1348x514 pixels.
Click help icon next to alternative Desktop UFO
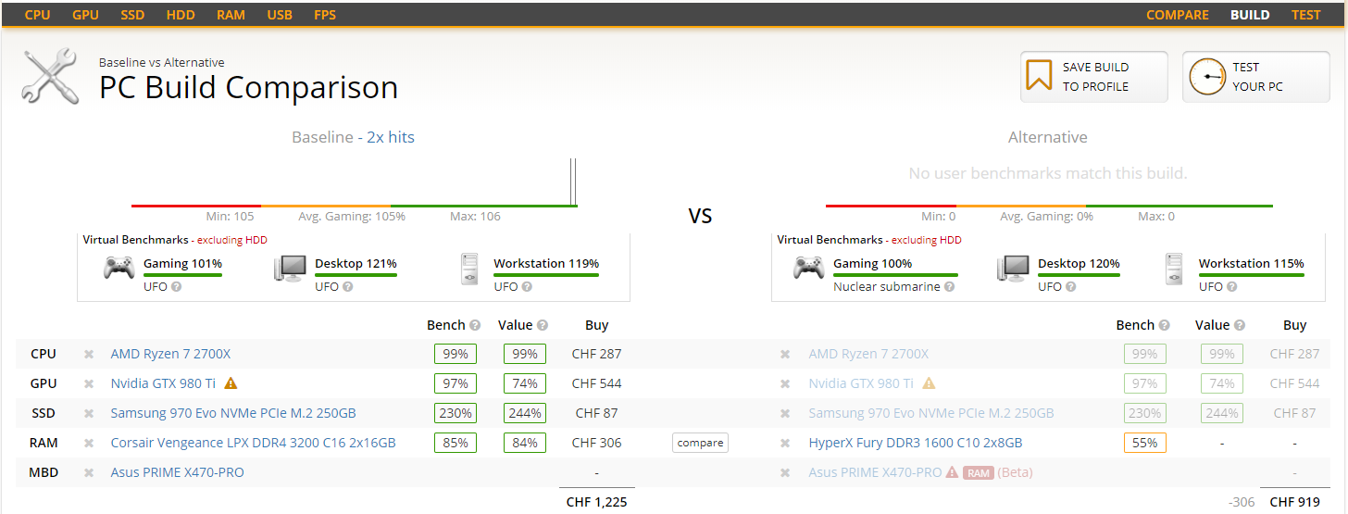pos(1070,287)
